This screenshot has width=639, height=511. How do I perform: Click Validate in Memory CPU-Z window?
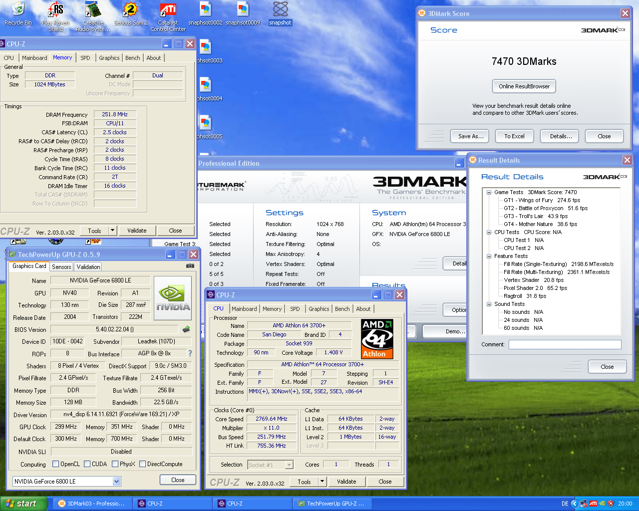coord(137,231)
